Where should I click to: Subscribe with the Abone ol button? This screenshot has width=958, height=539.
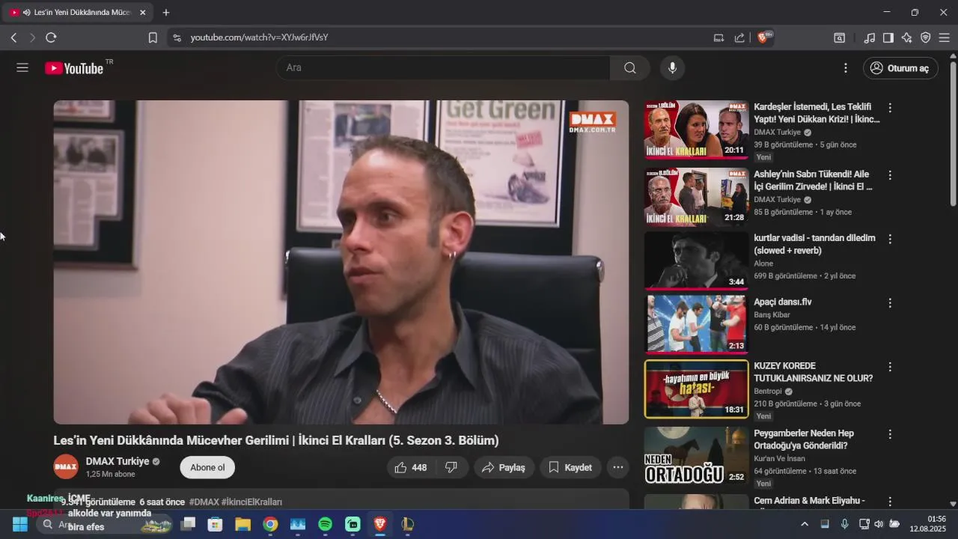pyautogui.click(x=207, y=467)
